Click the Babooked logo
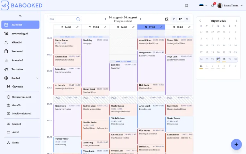The height and width of the screenshot is (154, 246). point(22,5)
